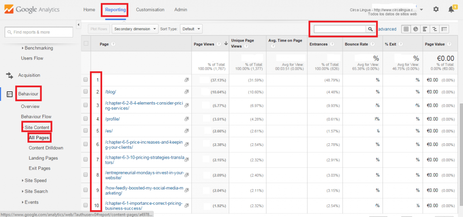Open the Sort Type Default dropdown
Screen dimensions: 463x217
(191, 29)
